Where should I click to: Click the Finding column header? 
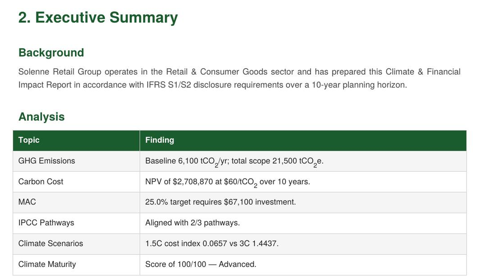click(x=303, y=140)
